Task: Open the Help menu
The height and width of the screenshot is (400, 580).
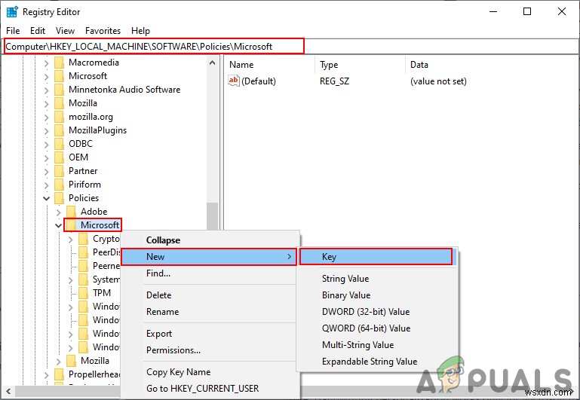Action: 140,31
